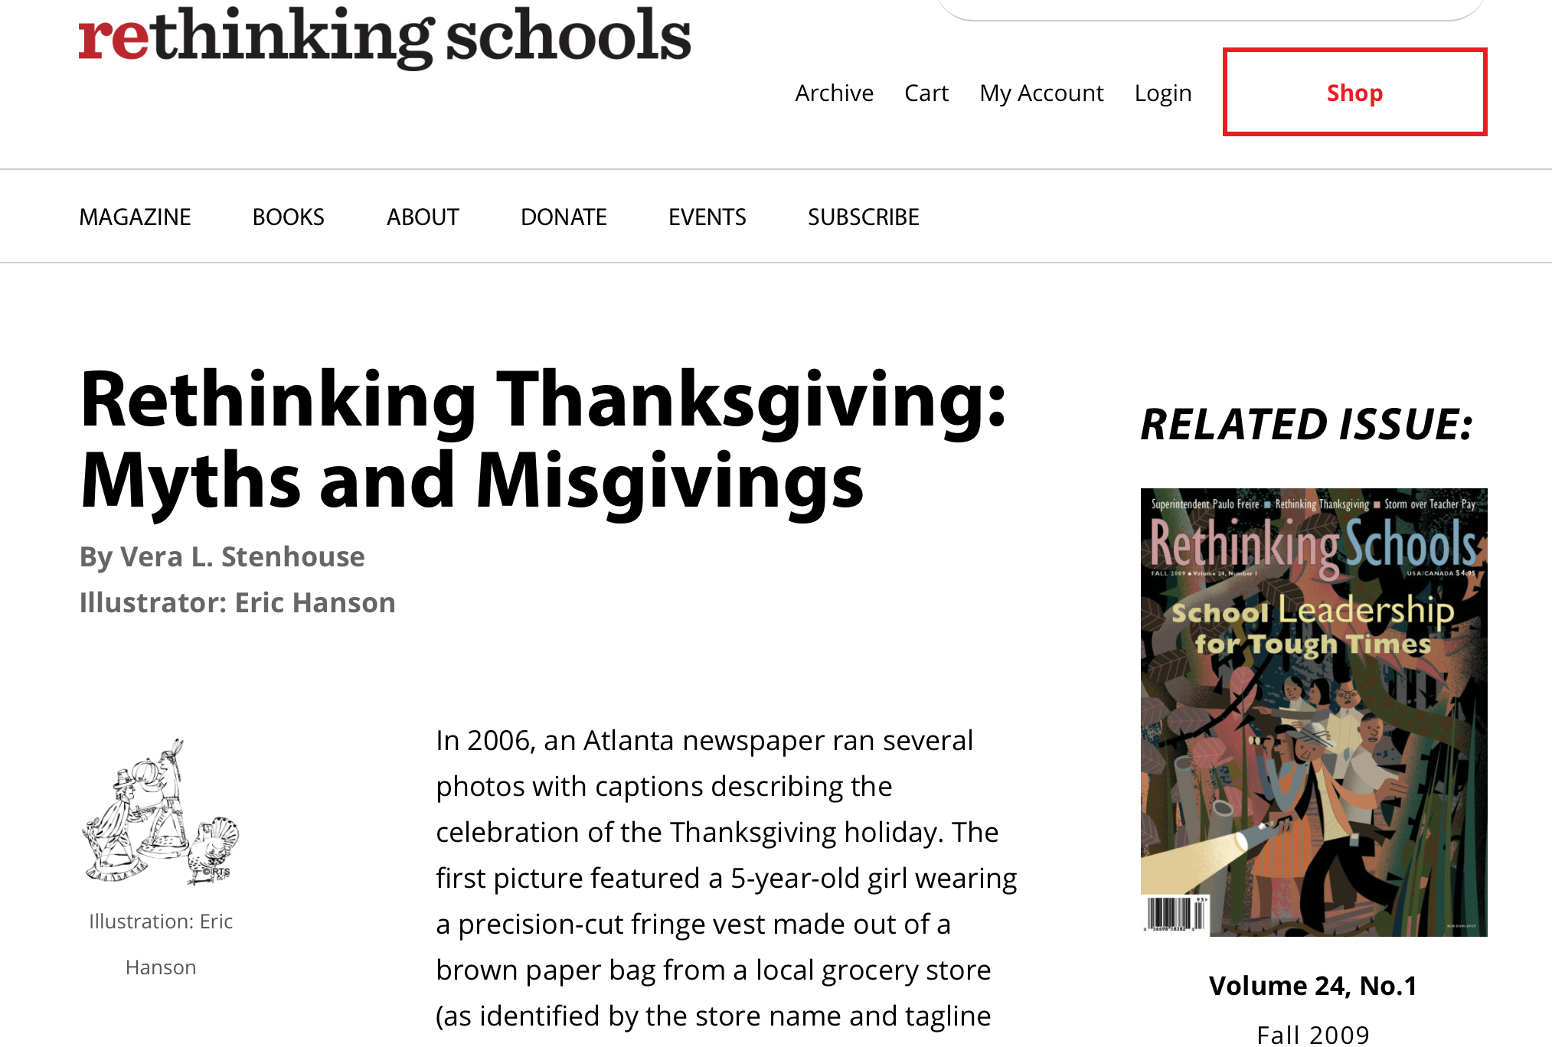
Task: Navigate to the Events menu item
Action: tap(707, 217)
